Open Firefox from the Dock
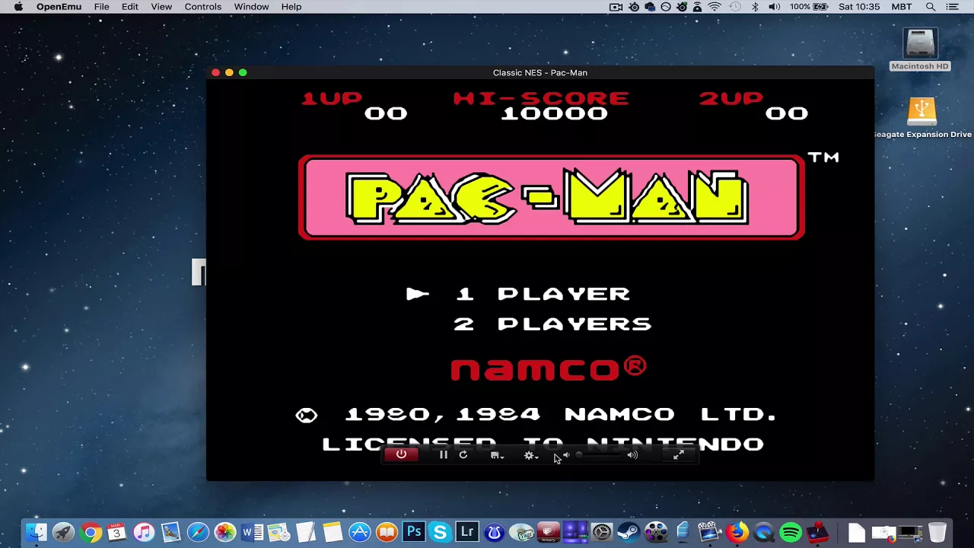The image size is (974, 548). [737, 532]
